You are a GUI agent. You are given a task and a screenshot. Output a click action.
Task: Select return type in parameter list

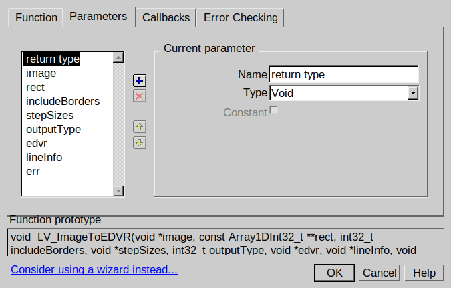pos(53,59)
